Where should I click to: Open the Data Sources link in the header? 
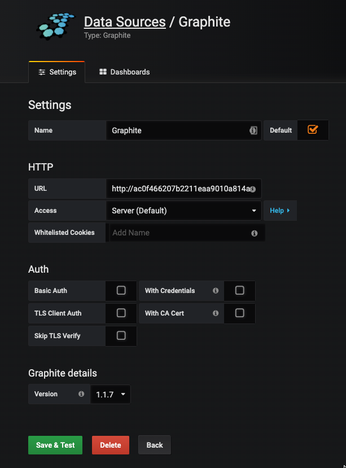click(x=125, y=21)
